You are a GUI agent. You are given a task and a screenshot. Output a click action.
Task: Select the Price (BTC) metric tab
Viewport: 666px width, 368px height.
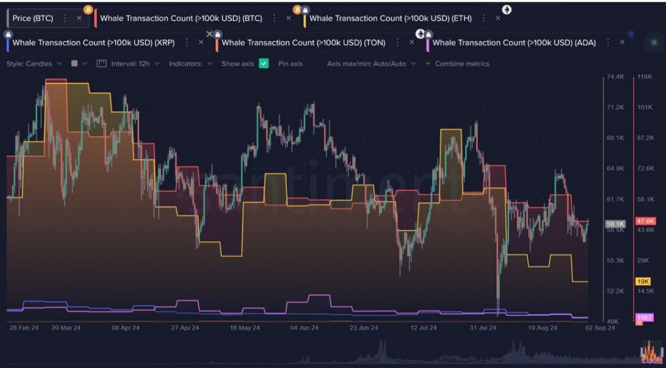(33, 18)
